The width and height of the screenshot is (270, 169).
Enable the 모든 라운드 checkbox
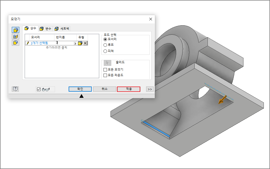click(x=105, y=75)
